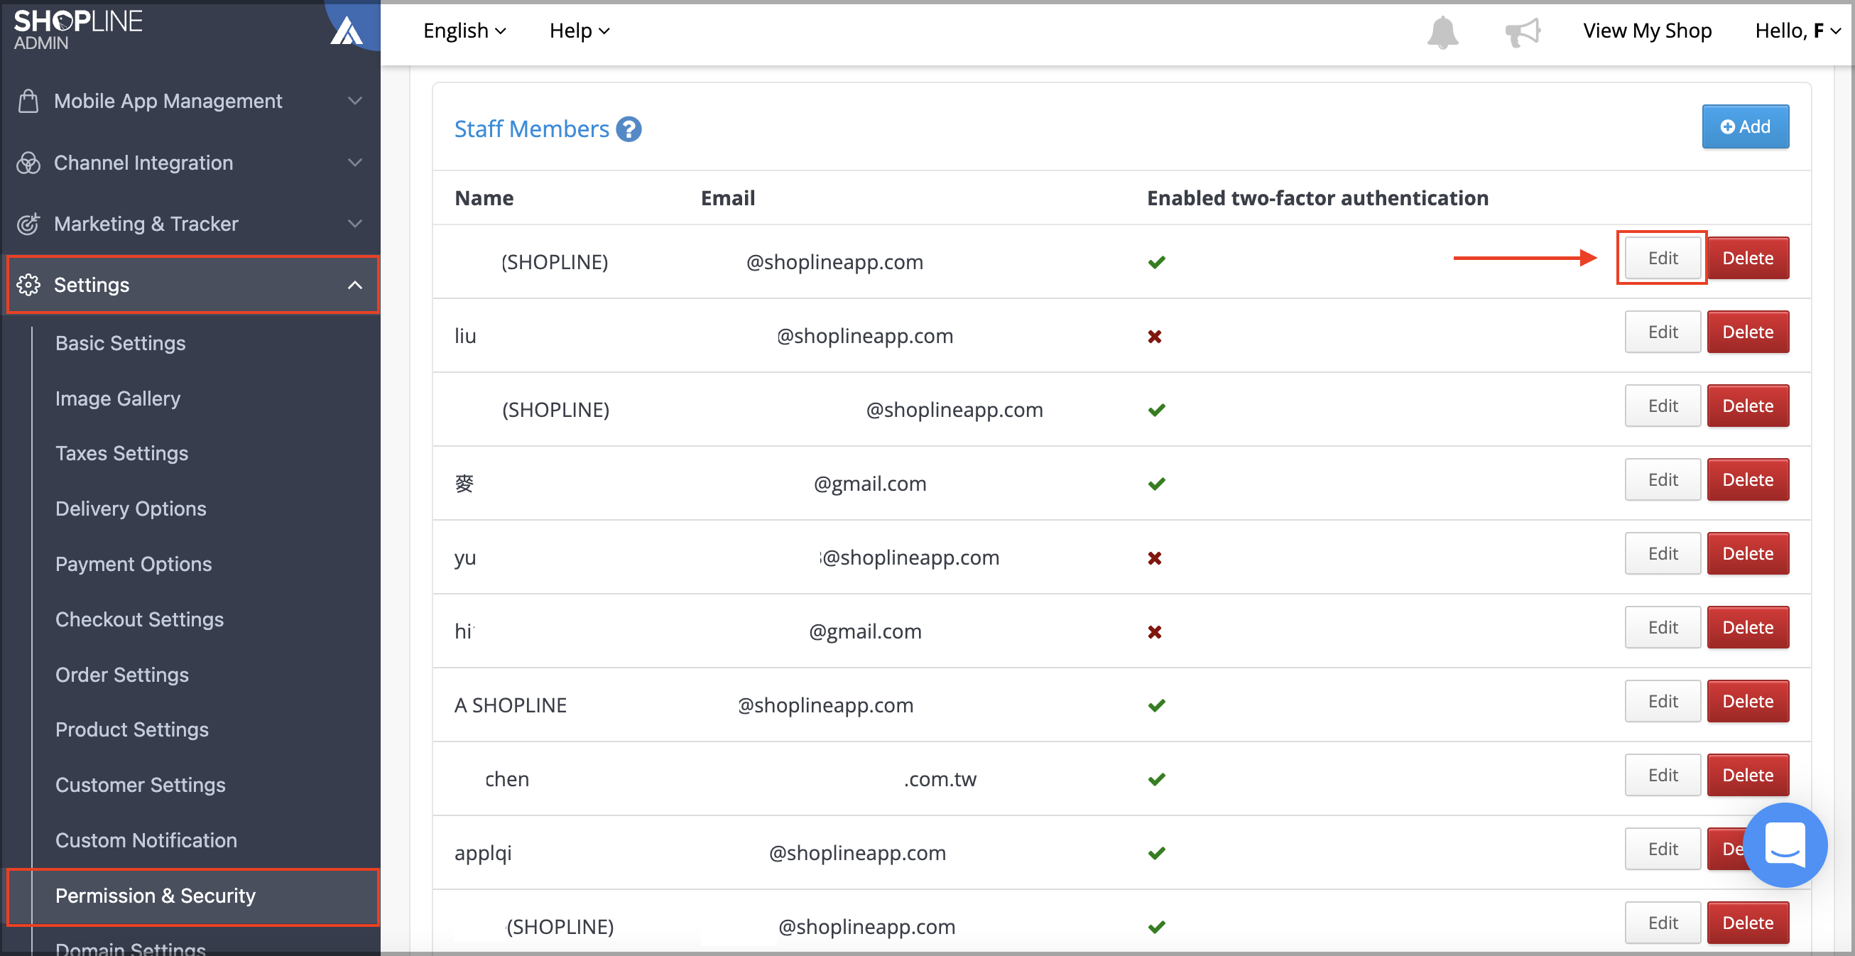This screenshot has height=956, width=1855.
Task: Click the Staff Members help question icon
Action: tap(629, 129)
